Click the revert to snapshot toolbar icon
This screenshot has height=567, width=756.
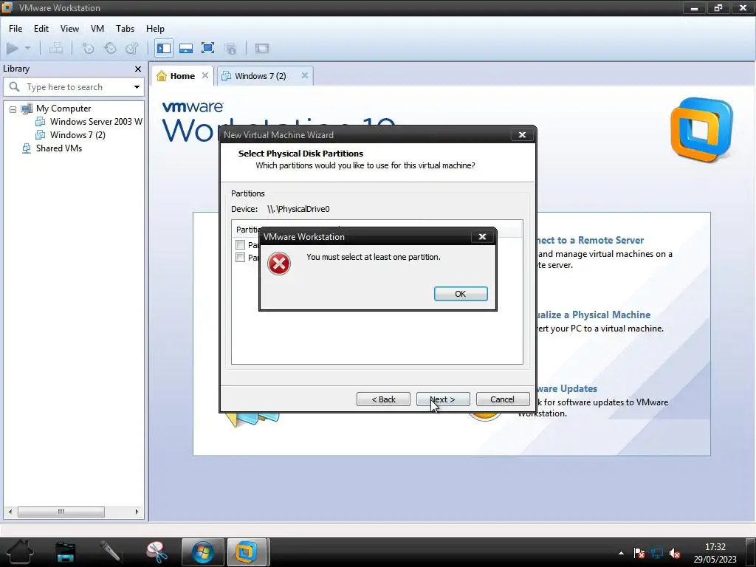tap(110, 48)
